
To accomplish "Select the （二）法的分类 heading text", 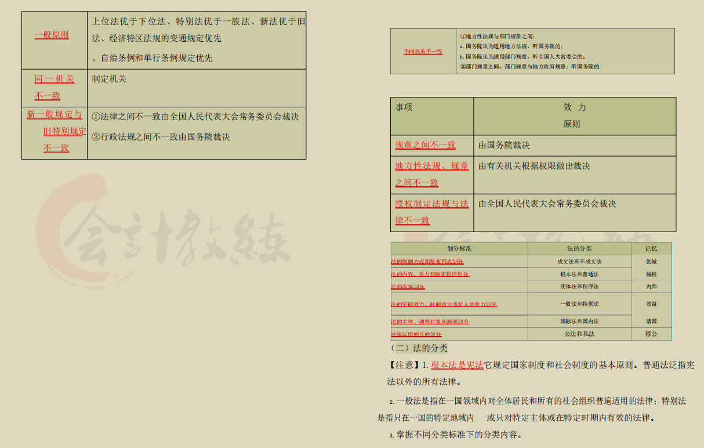I will pos(419,349).
